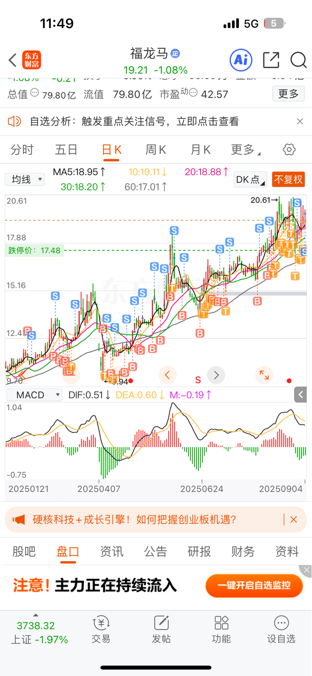312x676 pixels.
Task: Switch to 股吧 tab
Action: pos(24,551)
